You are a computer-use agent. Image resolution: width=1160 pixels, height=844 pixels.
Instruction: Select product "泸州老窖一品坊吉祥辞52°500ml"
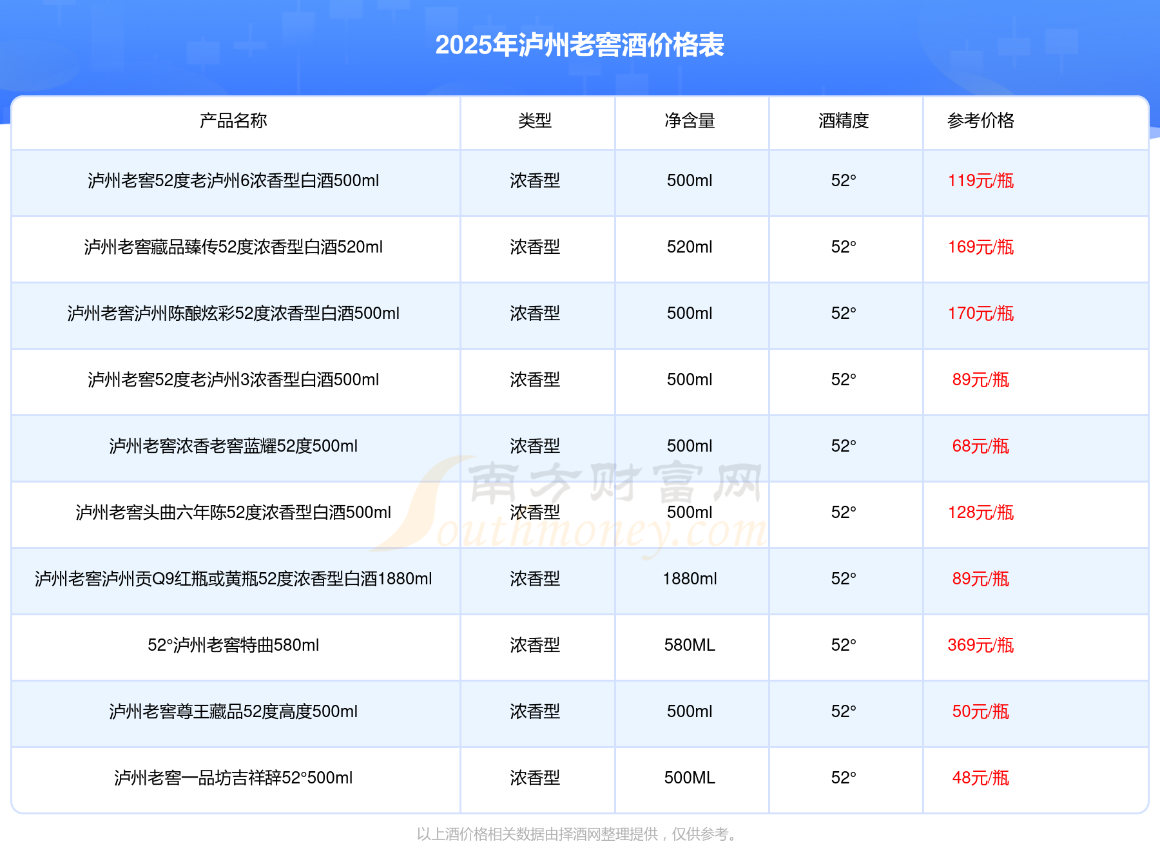pos(233,778)
